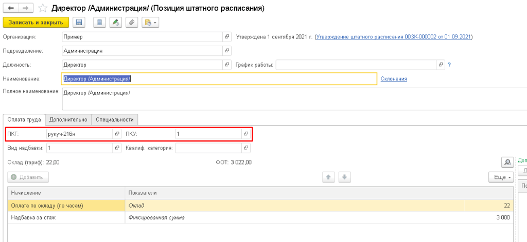Image resolution: width=527 pixels, height=242 pixels.
Task: Click the magnifier search icon above Еще
Action: (507, 163)
